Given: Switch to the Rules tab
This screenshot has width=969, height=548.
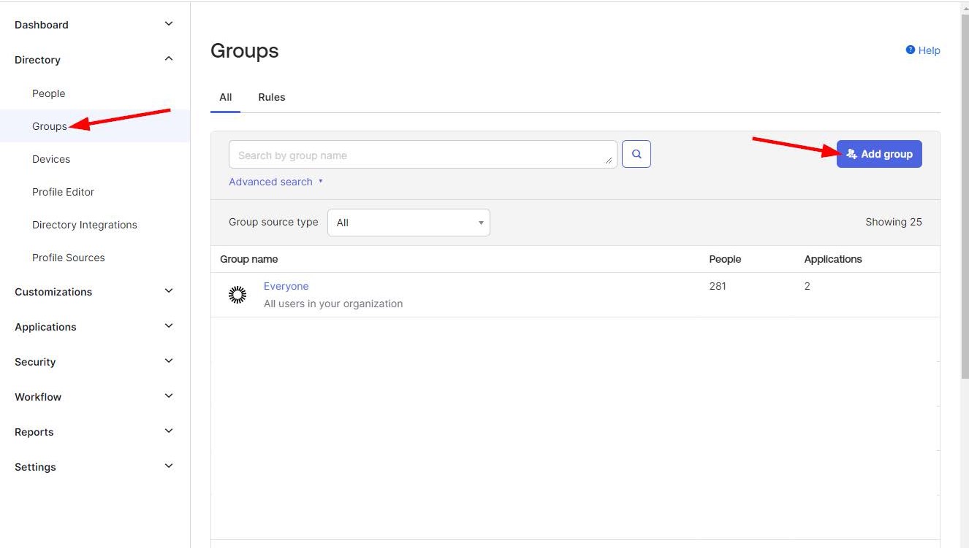Looking at the screenshot, I should [x=271, y=97].
